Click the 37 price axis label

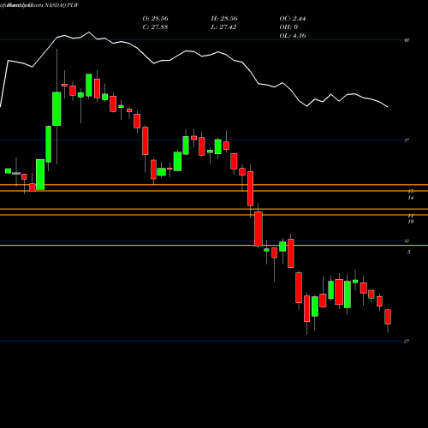point(407,140)
